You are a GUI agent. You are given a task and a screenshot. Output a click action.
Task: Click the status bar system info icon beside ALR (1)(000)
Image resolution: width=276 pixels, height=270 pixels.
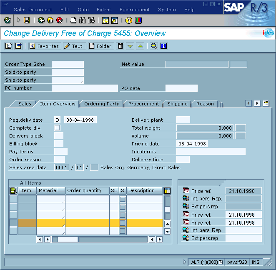point(221,262)
